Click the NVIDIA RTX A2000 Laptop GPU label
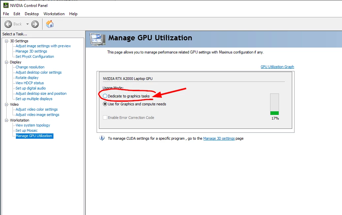The image size is (342, 215). click(128, 79)
